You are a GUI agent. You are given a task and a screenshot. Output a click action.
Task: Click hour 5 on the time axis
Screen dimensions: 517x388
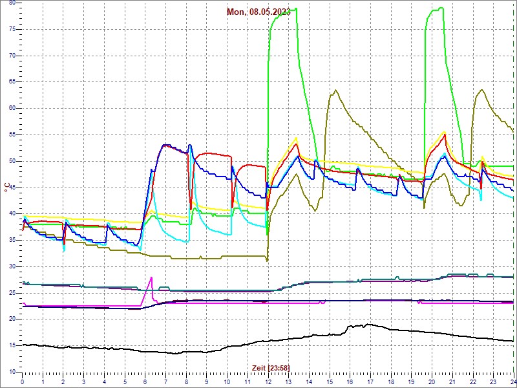coord(125,382)
